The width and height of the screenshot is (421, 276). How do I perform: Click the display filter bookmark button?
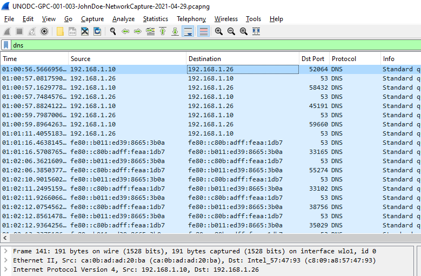(x=6, y=45)
